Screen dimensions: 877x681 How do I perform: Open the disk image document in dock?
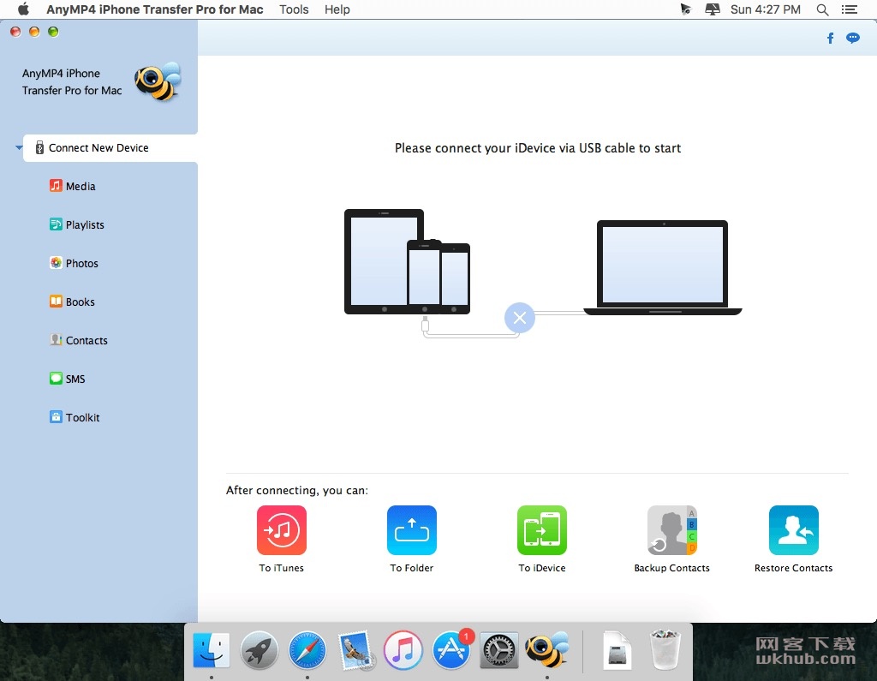pos(617,650)
